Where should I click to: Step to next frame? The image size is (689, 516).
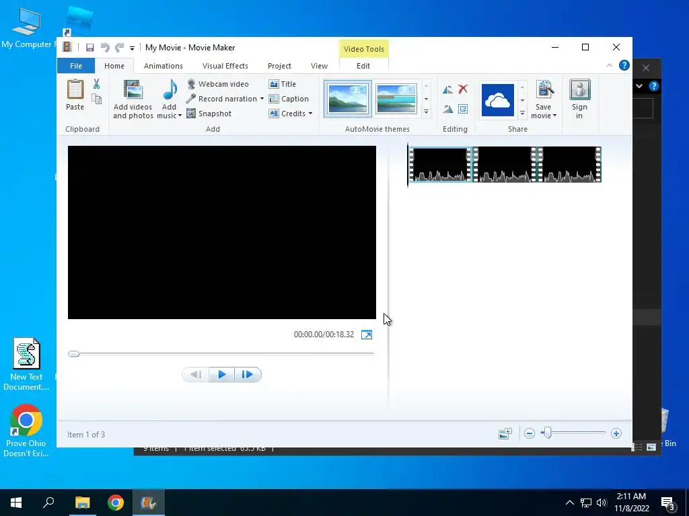tap(248, 375)
